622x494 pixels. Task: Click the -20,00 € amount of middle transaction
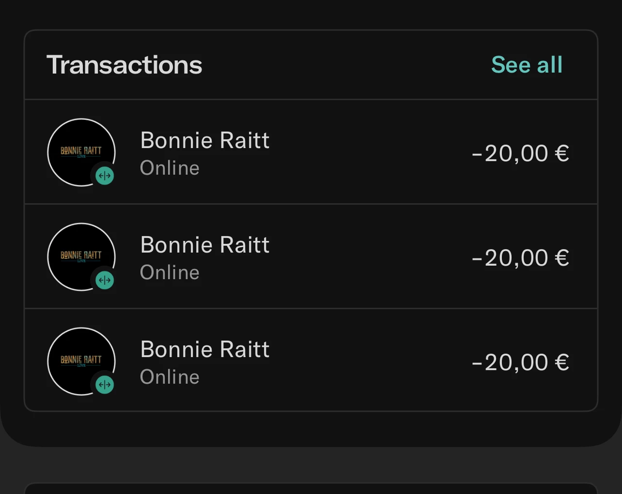coord(520,258)
